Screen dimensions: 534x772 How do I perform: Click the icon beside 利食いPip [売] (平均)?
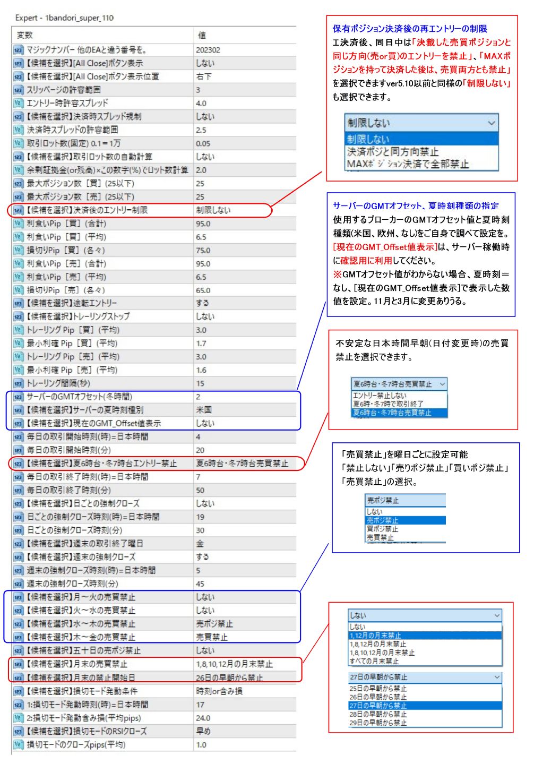point(18,277)
